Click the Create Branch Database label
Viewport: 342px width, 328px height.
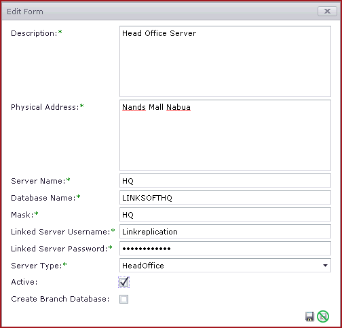coord(60,299)
